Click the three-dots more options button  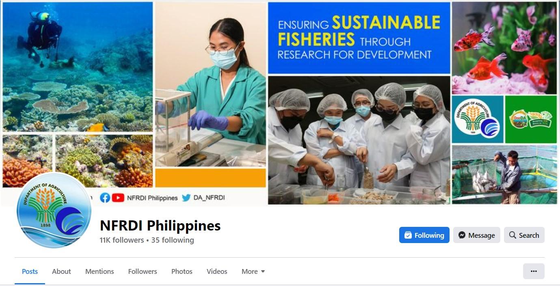534,271
